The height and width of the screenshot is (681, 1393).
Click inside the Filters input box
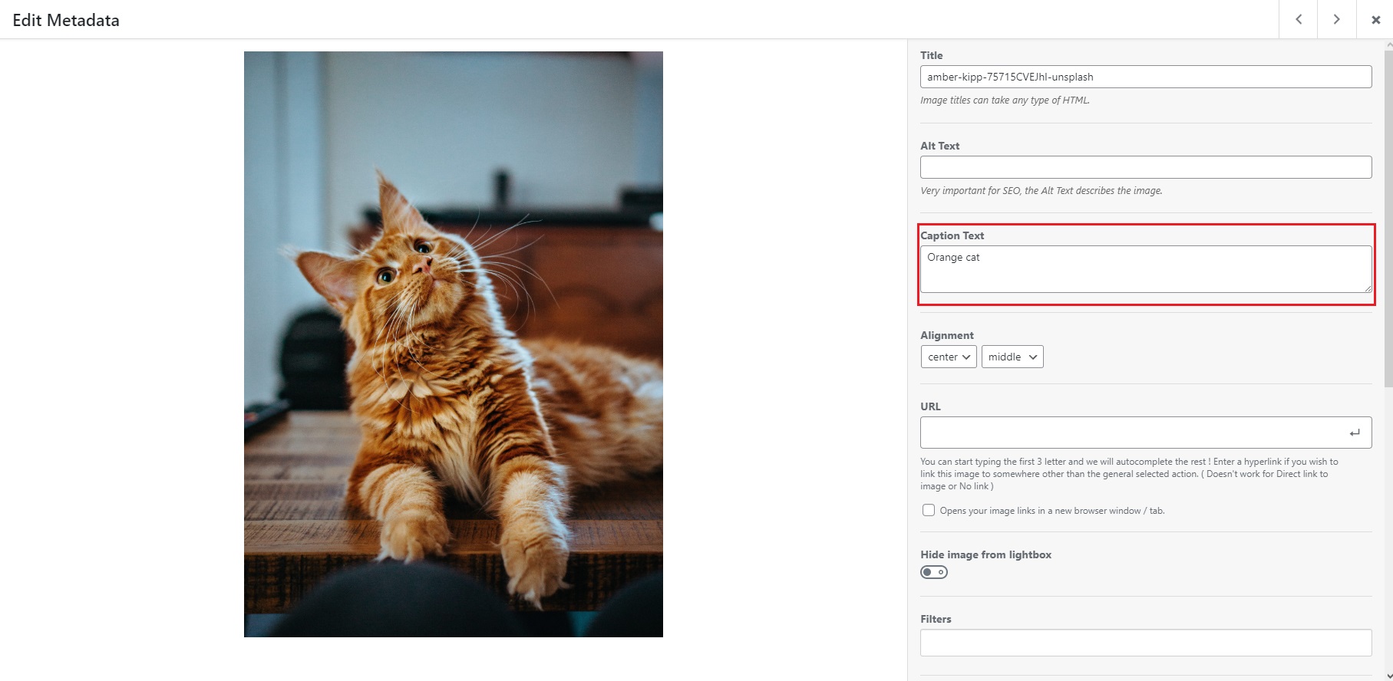pyautogui.click(x=1145, y=643)
